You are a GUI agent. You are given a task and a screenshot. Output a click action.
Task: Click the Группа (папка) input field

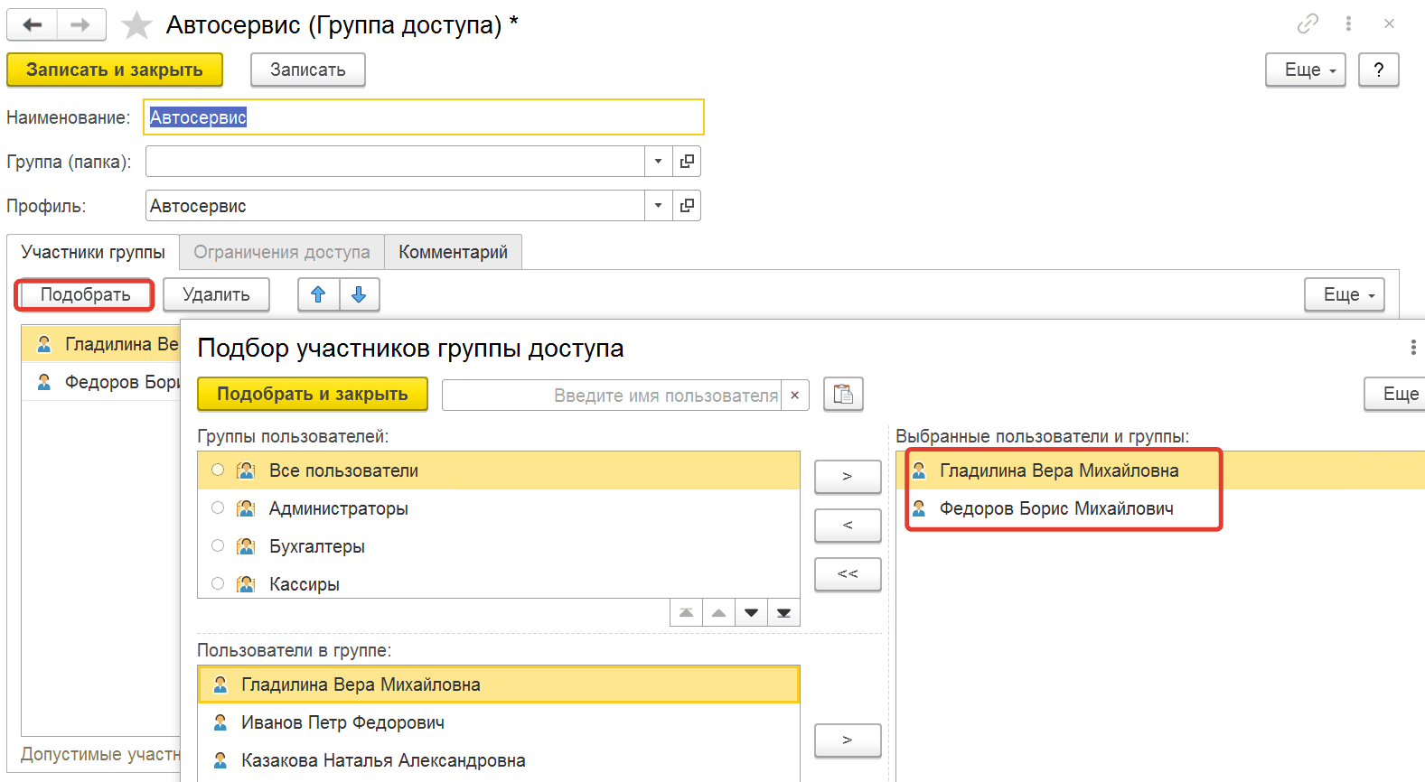[x=396, y=162]
